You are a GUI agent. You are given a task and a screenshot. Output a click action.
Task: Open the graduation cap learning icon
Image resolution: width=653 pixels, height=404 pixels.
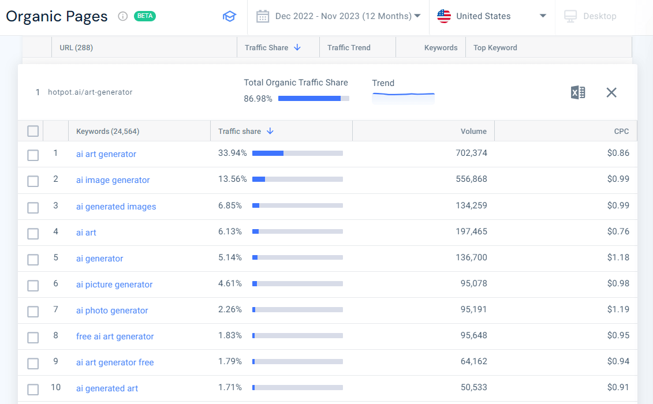(x=229, y=16)
